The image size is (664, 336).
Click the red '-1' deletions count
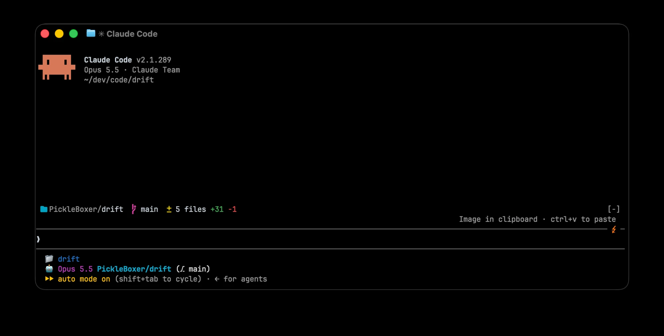coord(232,209)
